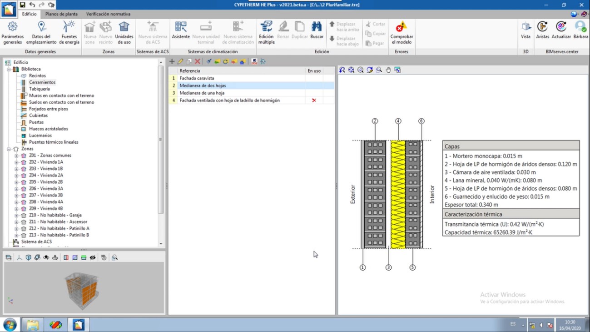Select Huecos acristalados item
590x332 pixels.
49,129
